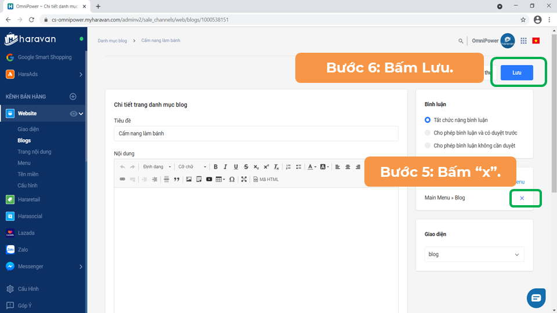The height and width of the screenshot is (313, 557).
Task: Collapse the Website channel chevron
Action: click(81, 114)
